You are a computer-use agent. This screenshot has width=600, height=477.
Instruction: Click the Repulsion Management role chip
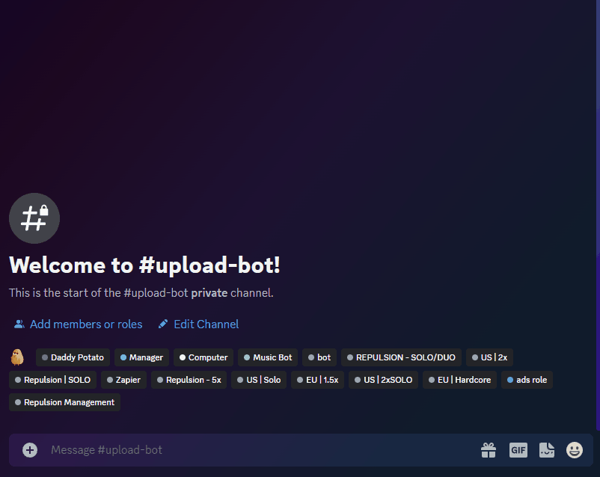(x=64, y=402)
